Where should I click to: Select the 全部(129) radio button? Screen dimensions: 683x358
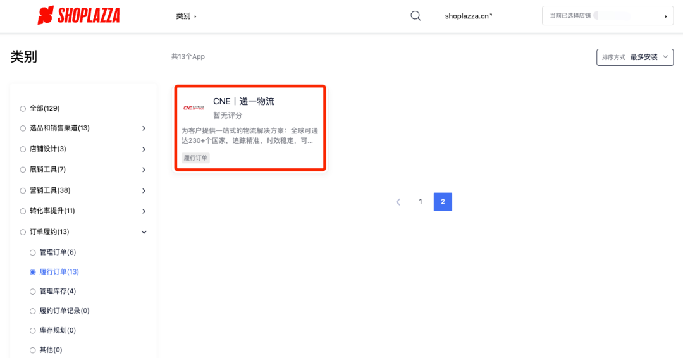tap(23, 108)
